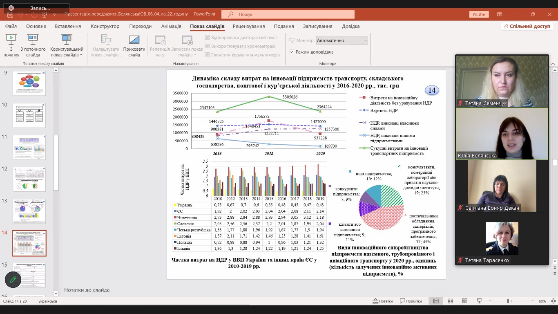Click the Hide Slide button
Viewport: 558px width, 314px height.
[134, 46]
